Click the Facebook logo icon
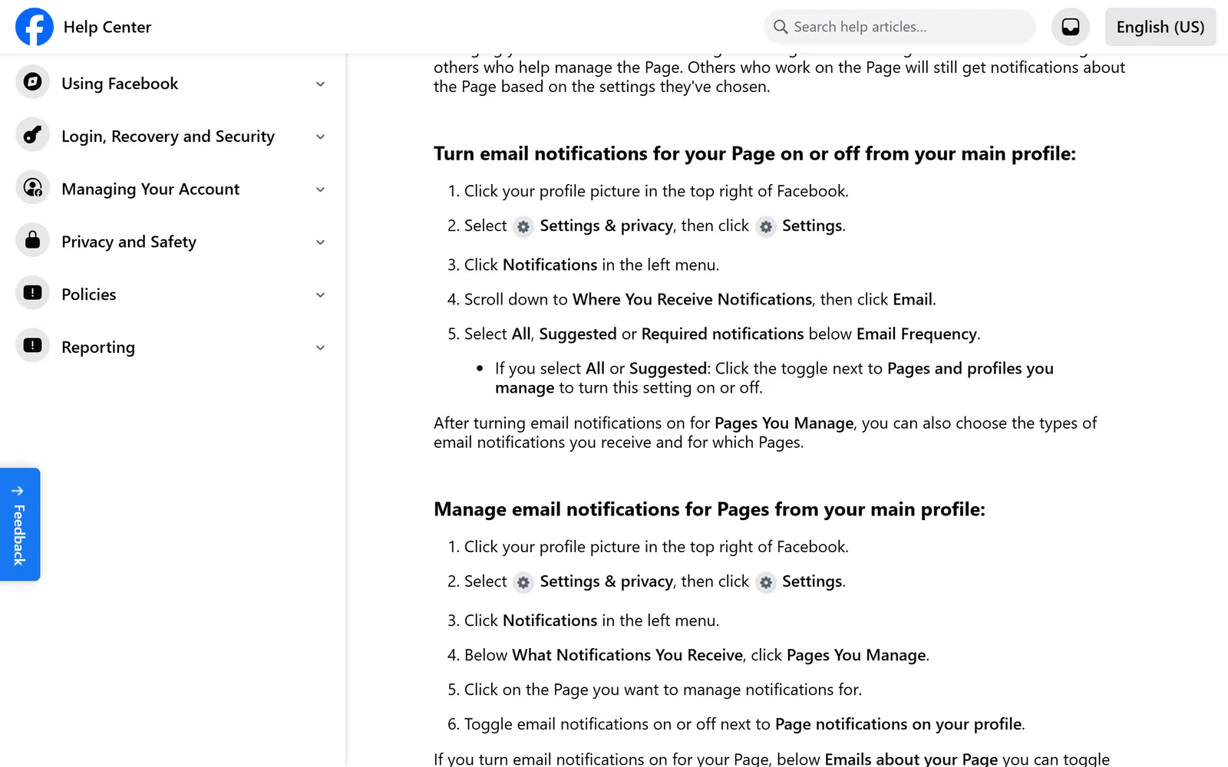 [35, 27]
